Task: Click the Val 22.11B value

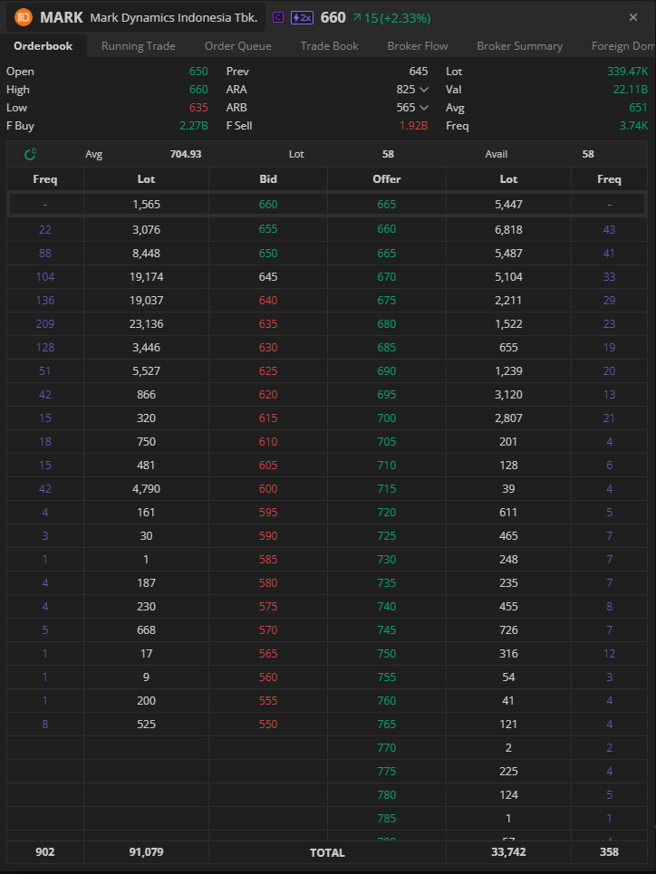Action: [x=631, y=90]
